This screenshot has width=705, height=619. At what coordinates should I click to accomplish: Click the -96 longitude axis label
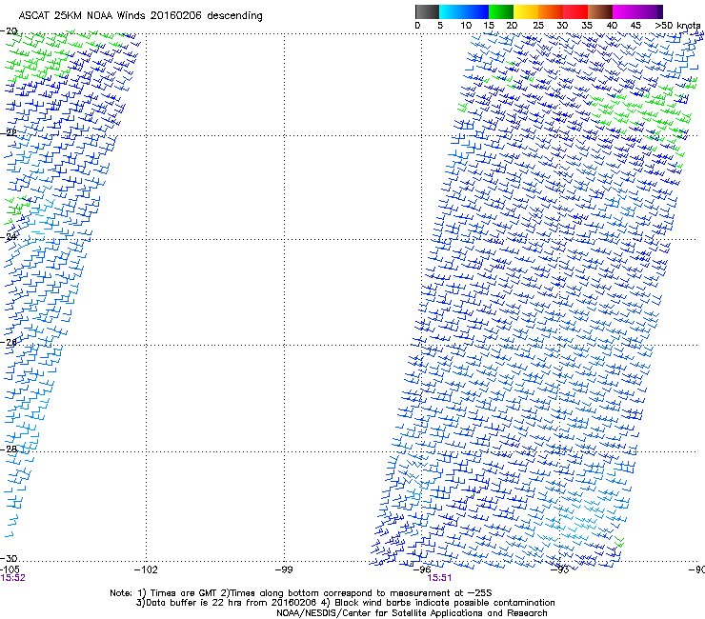click(423, 569)
